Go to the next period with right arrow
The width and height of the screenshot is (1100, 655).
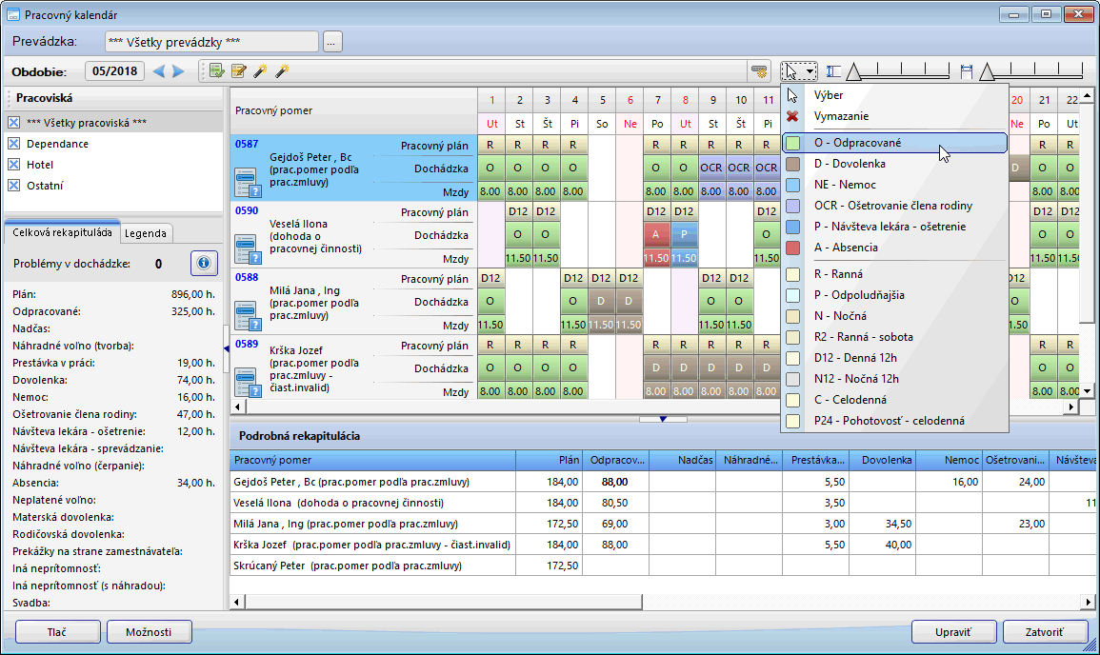[x=178, y=71]
